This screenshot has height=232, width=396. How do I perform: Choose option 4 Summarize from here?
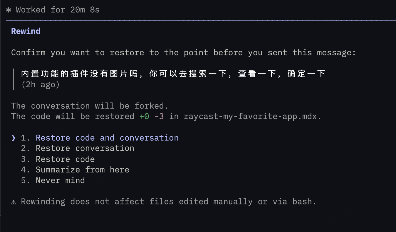(82, 170)
